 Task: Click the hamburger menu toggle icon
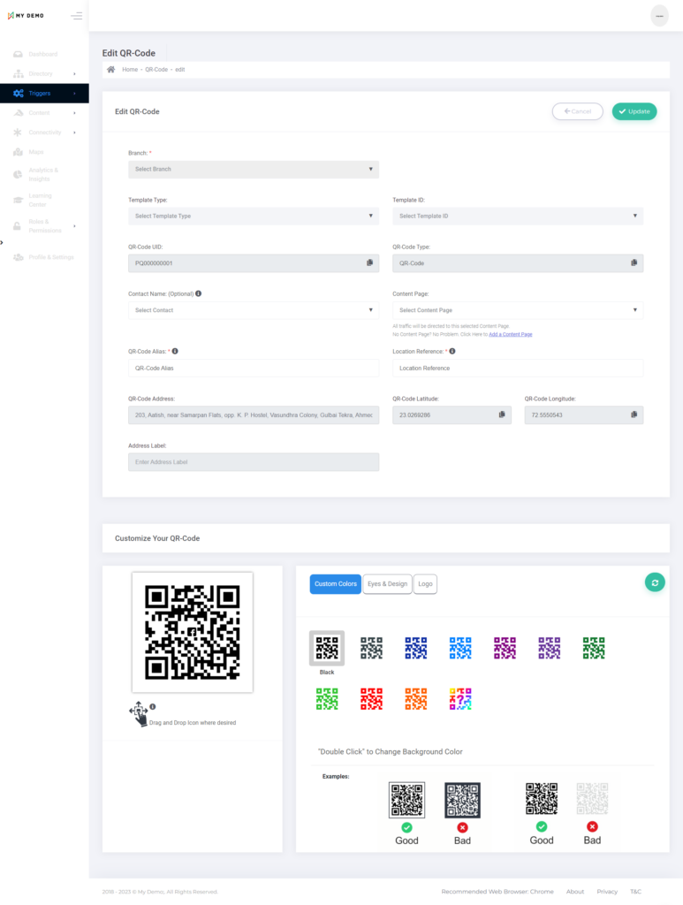(x=76, y=16)
